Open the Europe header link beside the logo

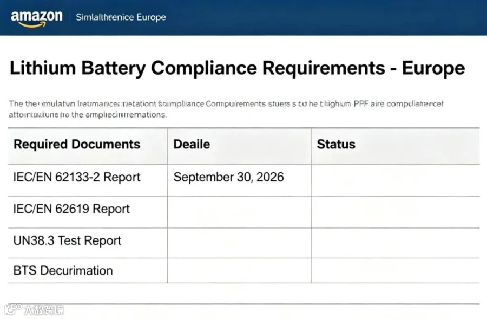pos(121,17)
